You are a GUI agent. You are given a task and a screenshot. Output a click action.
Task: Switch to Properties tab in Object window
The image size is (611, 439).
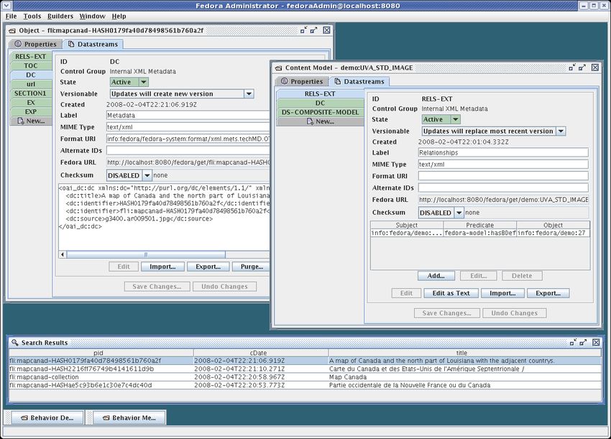click(35, 44)
